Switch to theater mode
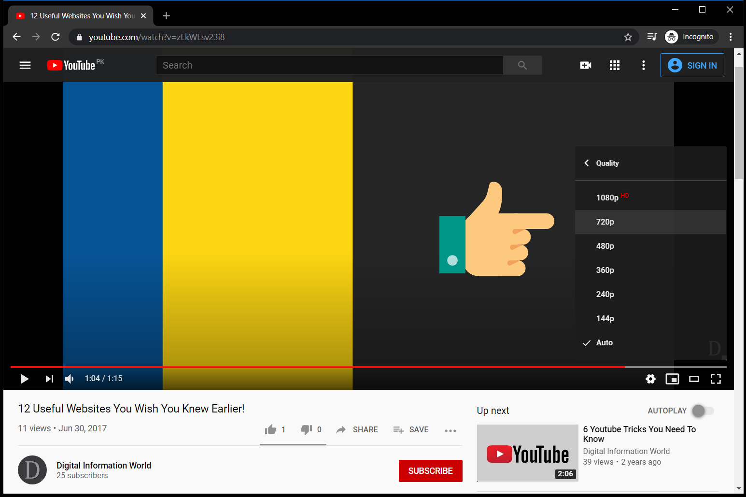This screenshot has height=497, width=746. click(x=694, y=379)
